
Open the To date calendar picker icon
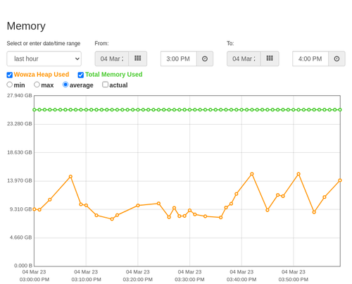pyautogui.click(x=270, y=58)
